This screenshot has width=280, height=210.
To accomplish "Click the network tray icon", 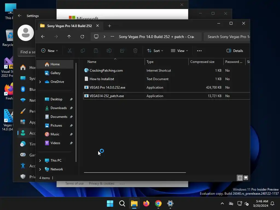I will (x=240, y=203).
